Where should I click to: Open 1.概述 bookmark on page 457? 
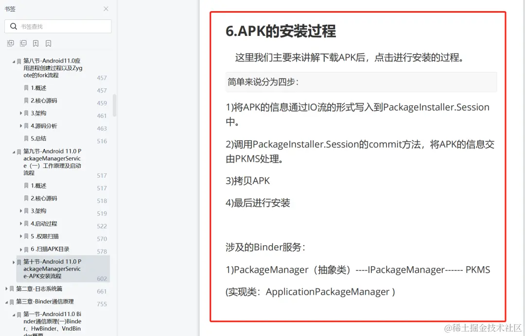click(38, 88)
